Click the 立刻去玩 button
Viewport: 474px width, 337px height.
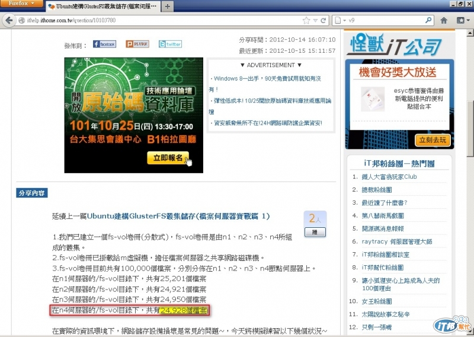(433, 140)
